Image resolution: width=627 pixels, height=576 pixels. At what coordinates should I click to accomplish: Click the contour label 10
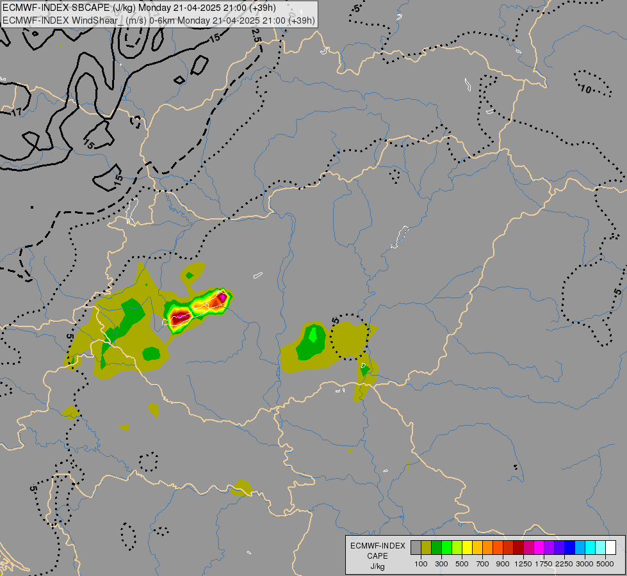[586, 89]
